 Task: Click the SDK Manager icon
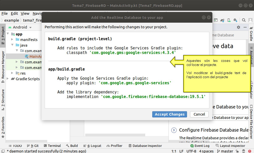coord(235,20)
